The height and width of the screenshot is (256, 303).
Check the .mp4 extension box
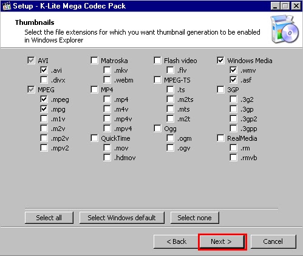pyautogui.click(x=107, y=99)
